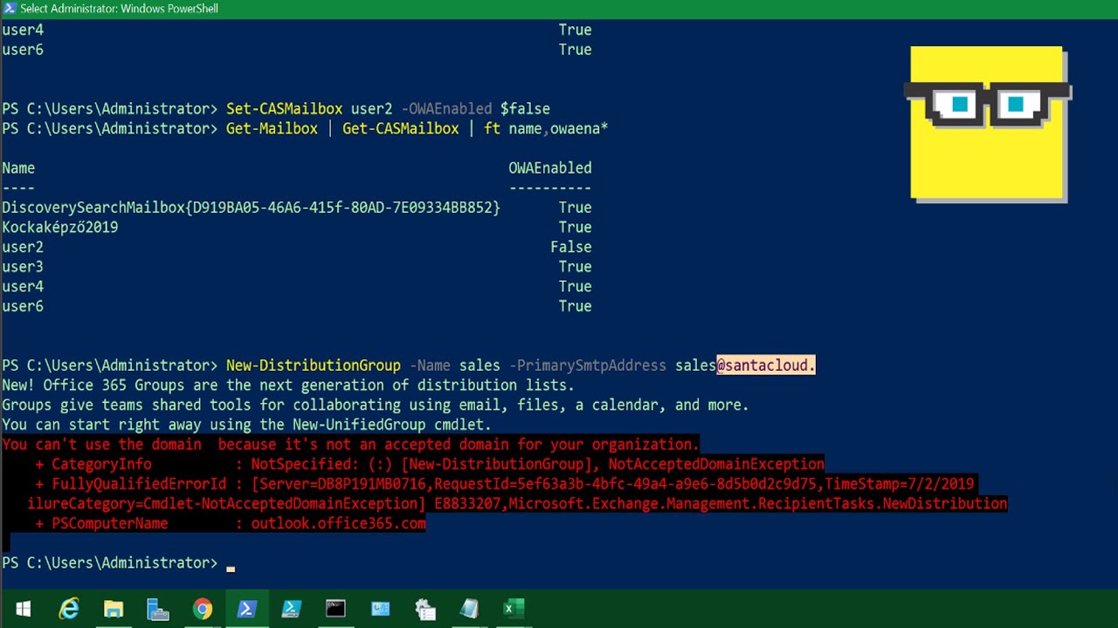Open the gear checklist taskbar icon
The width and height of the screenshot is (1118, 628).
(x=424, y=609)
